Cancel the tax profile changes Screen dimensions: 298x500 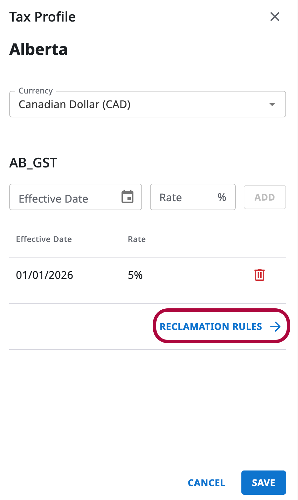[207, 483]
